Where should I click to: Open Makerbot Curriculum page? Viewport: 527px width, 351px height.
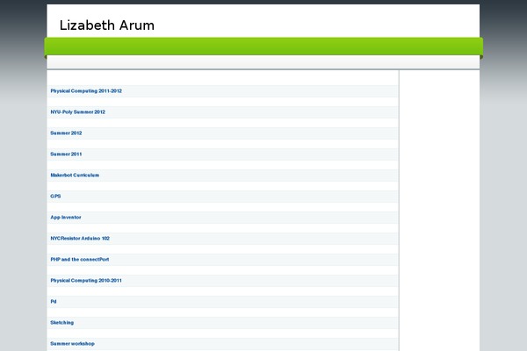point(75,175)
